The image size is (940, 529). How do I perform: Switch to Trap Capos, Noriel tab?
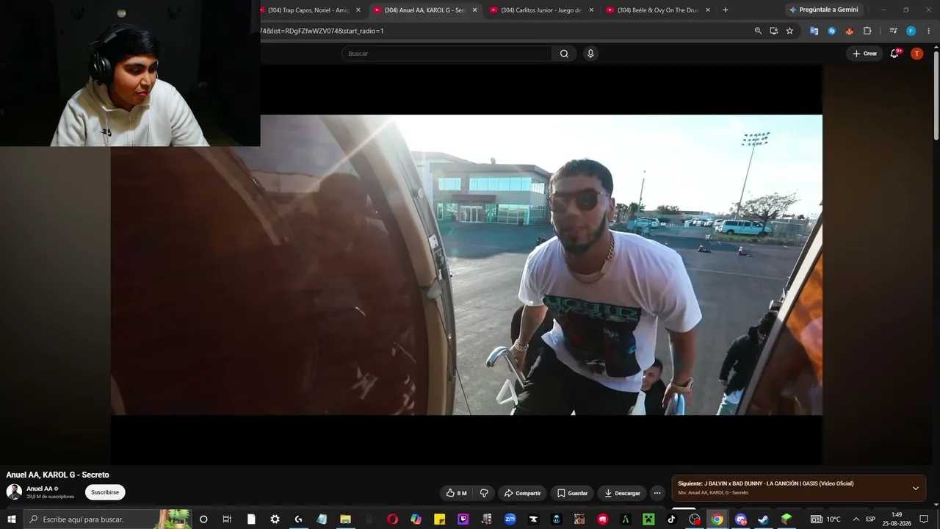307,10
